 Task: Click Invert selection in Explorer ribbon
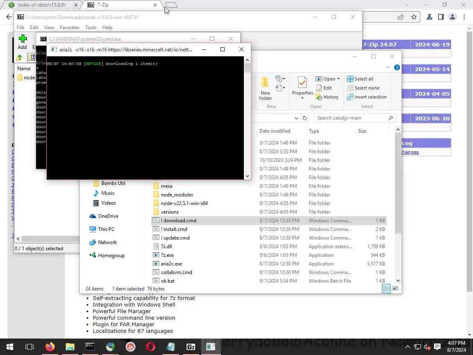coord(367,97)
